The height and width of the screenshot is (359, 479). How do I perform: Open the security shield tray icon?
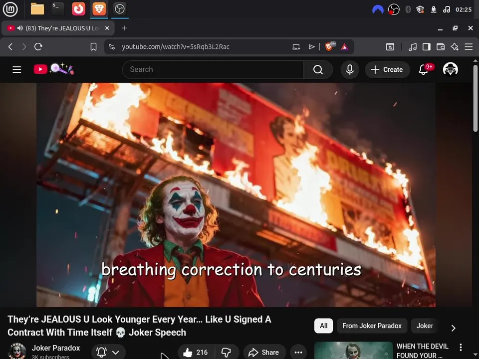coord(420,9)
